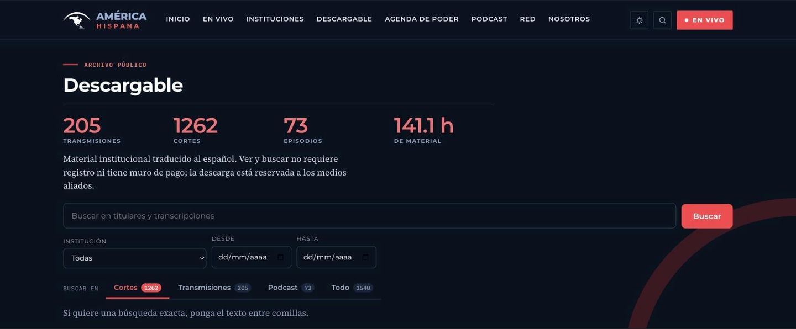Click the 205 transmisiones statistic

(x=92, y=130)
